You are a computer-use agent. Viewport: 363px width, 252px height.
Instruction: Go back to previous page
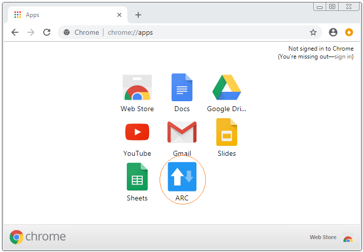tap(15, 32)
